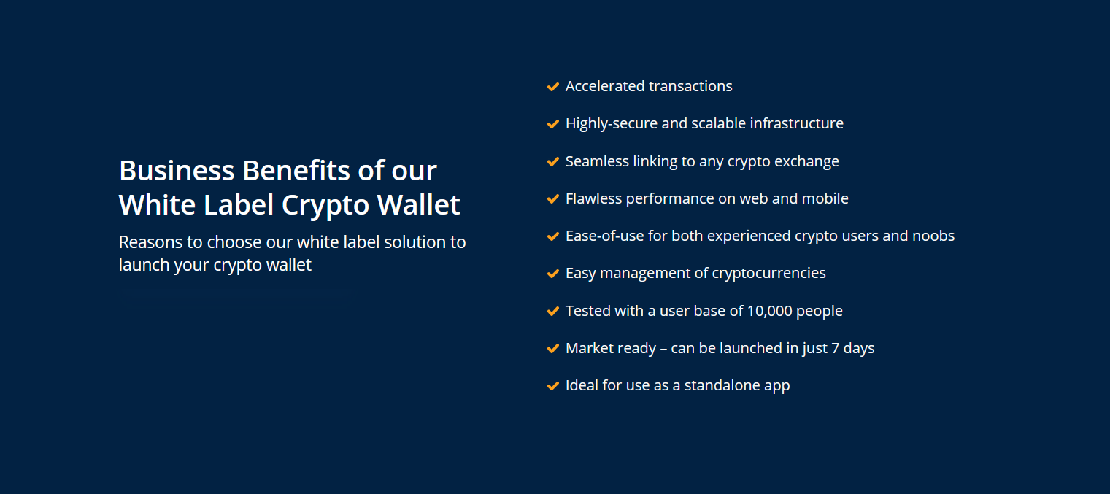Click 'Market ready – can be launched' text
Image resolution: width=1110 pixels, height=494 pixels.
[720, 348]
